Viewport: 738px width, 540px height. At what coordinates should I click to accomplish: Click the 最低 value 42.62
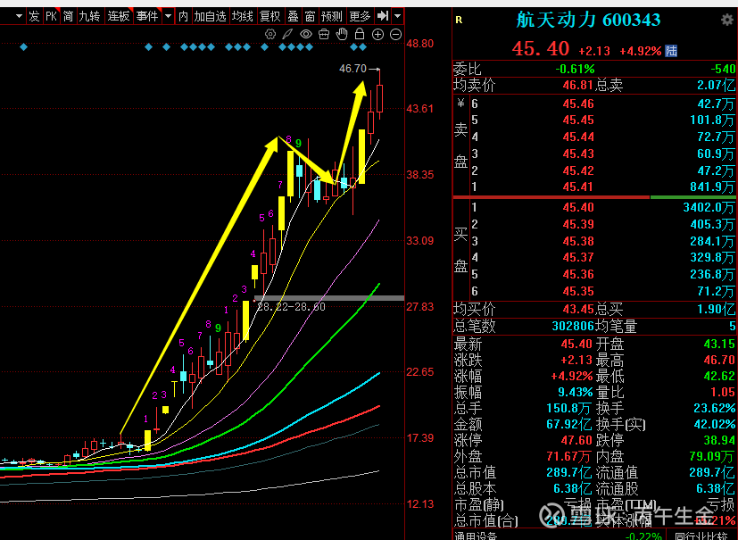(x=719, y=376)
